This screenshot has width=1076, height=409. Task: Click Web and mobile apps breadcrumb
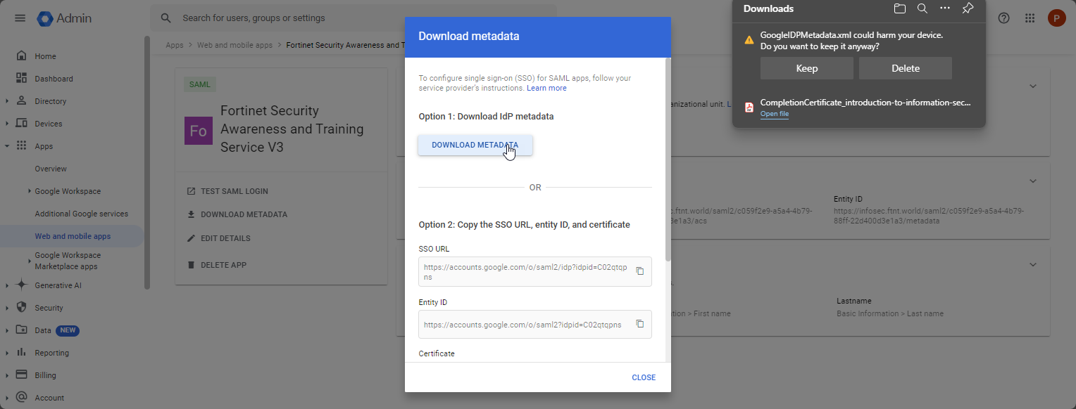(234, 45)
